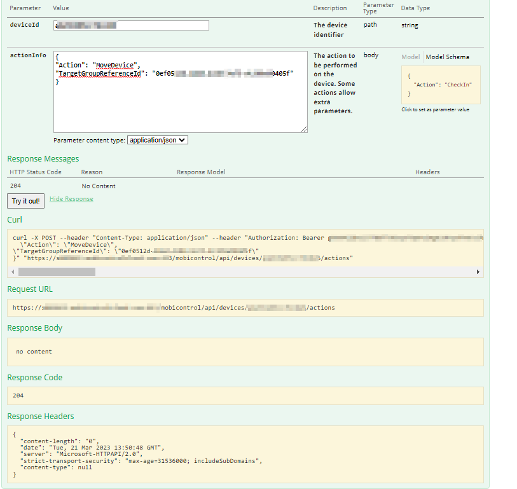Click the actionInfo textarea resize handle
517x489 pixels.
[303, 129]
